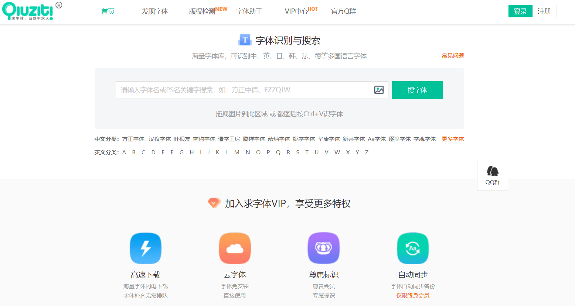Viewport: 575px width, 306px height.
Task: Click the 注册 register button
Action: (544, 11)
